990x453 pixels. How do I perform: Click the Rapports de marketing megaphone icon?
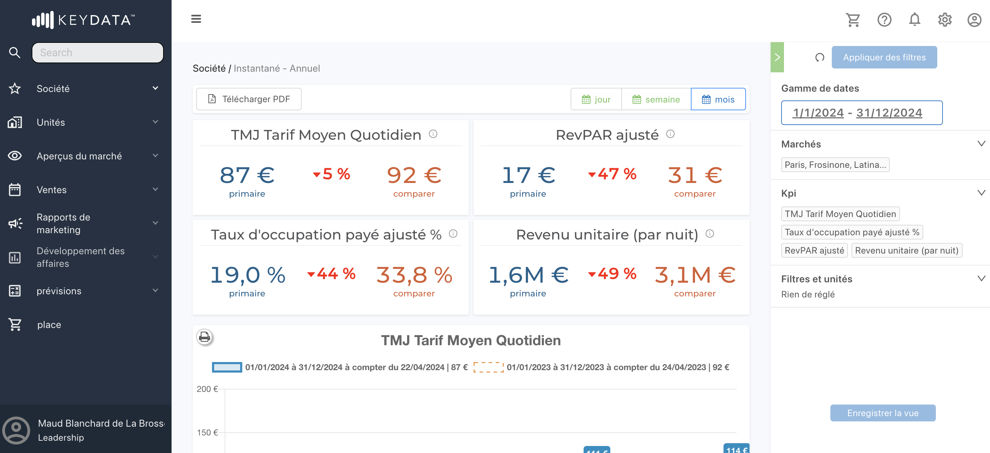15,223
